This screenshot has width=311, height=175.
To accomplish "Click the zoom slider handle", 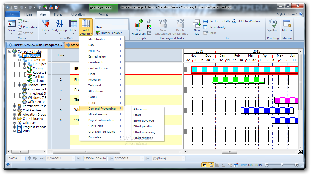I will click(281, 165).
